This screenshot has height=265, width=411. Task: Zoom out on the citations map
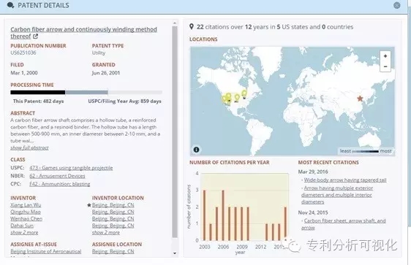(385, 66)
